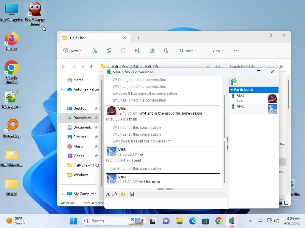
Task: Click the Rename icon in the File Explorer toolbar
Action: pyautogui.click(x=138, y=50)
